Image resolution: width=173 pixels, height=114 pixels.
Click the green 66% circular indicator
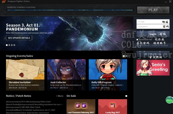point(169,100)
